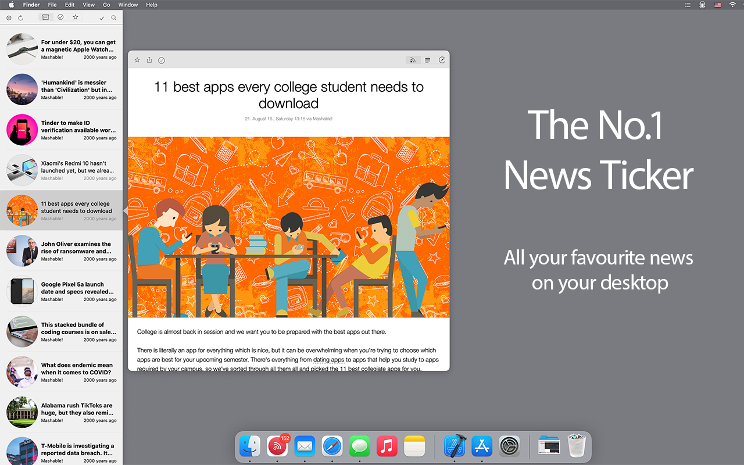The height and width of the screenshot is (465, 744).
Task: Open settings gear in news sidebar
Action: [9, 18]
